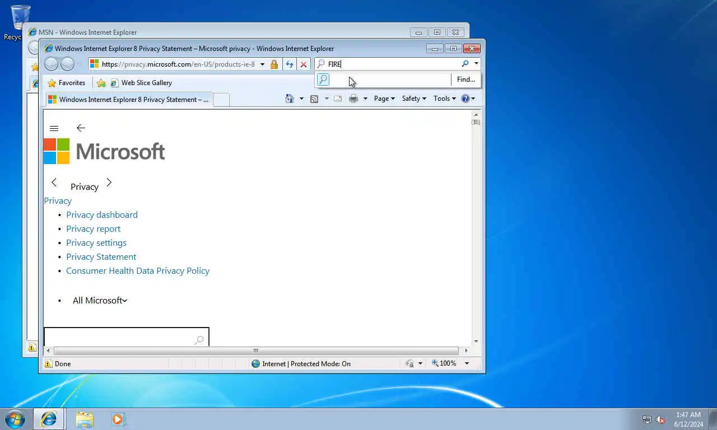Click the Internet zone globe icon
Screen dimensions: 717x430
point(256,364)
